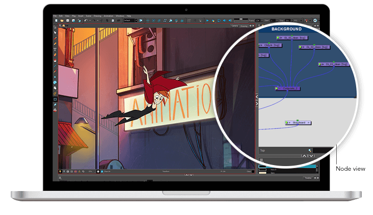Open the Scene menu

click(x=88, y=16)
